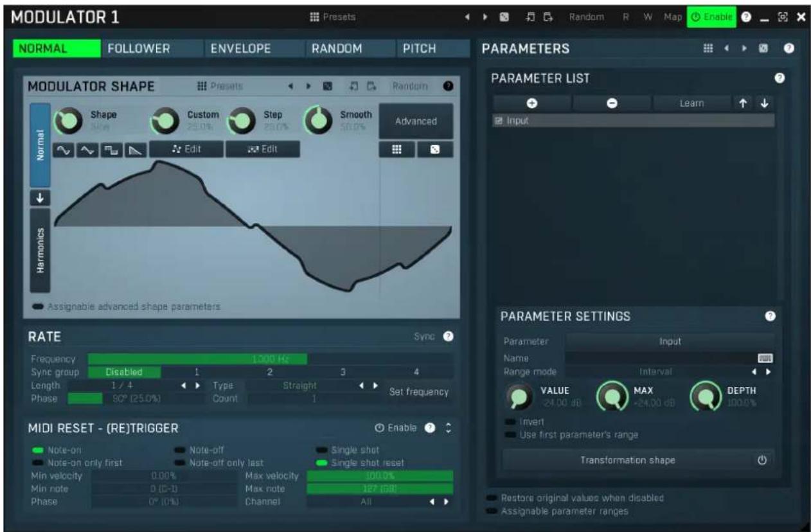Open the top Presets grid menu
Viewport: 811px width, 532px height.
(x=333, y=17)
